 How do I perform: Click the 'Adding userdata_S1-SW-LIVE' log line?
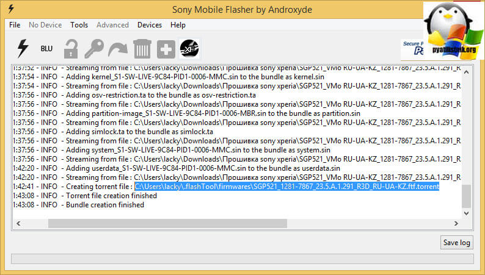(x=177, y=168)
